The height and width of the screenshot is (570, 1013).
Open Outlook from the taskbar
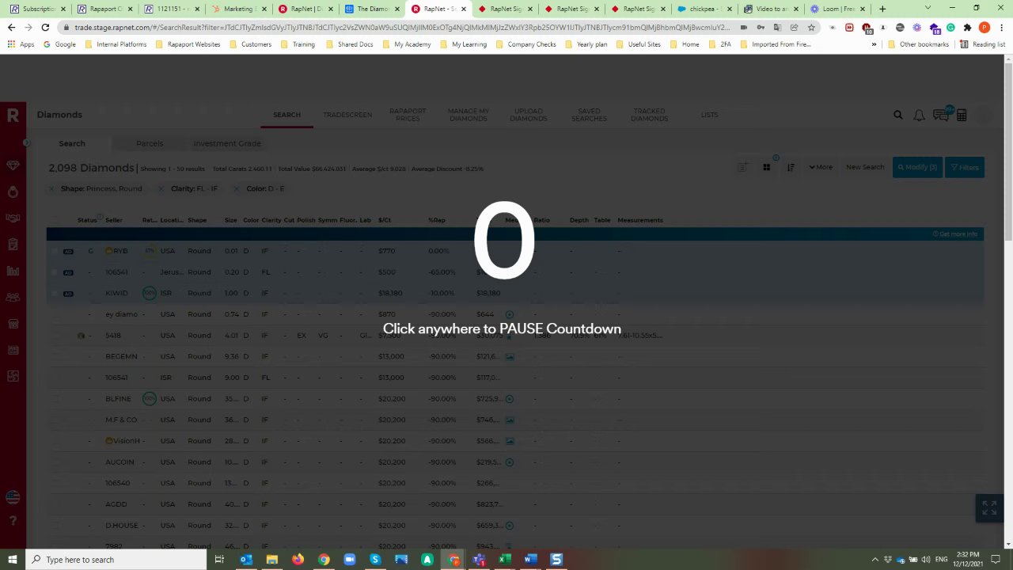(245, 560)
